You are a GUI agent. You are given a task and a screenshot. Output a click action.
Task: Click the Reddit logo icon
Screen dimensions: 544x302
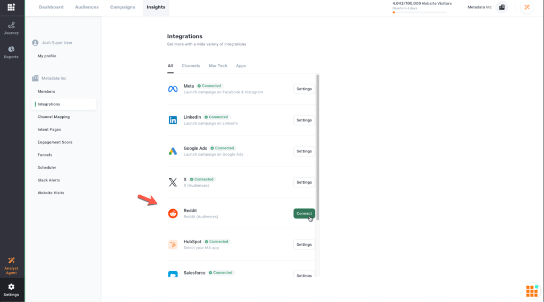173,213
